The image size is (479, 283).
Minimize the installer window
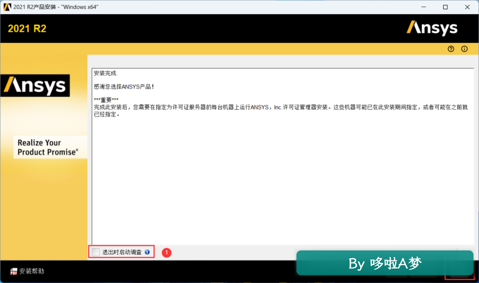424,7
